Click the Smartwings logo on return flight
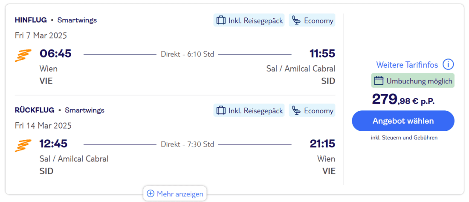 coord(23,145)
